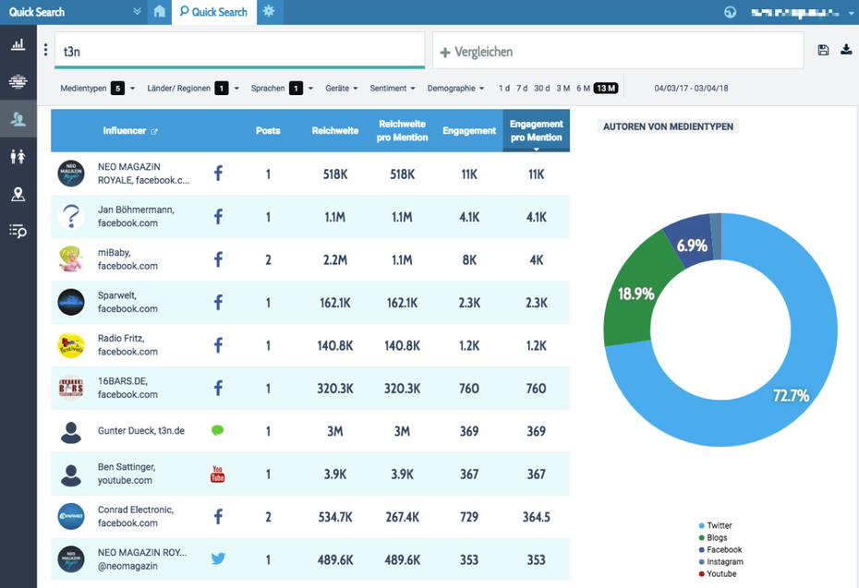Open the 04/03/17 - 03/04/18 date range picker

click(691, 88)
